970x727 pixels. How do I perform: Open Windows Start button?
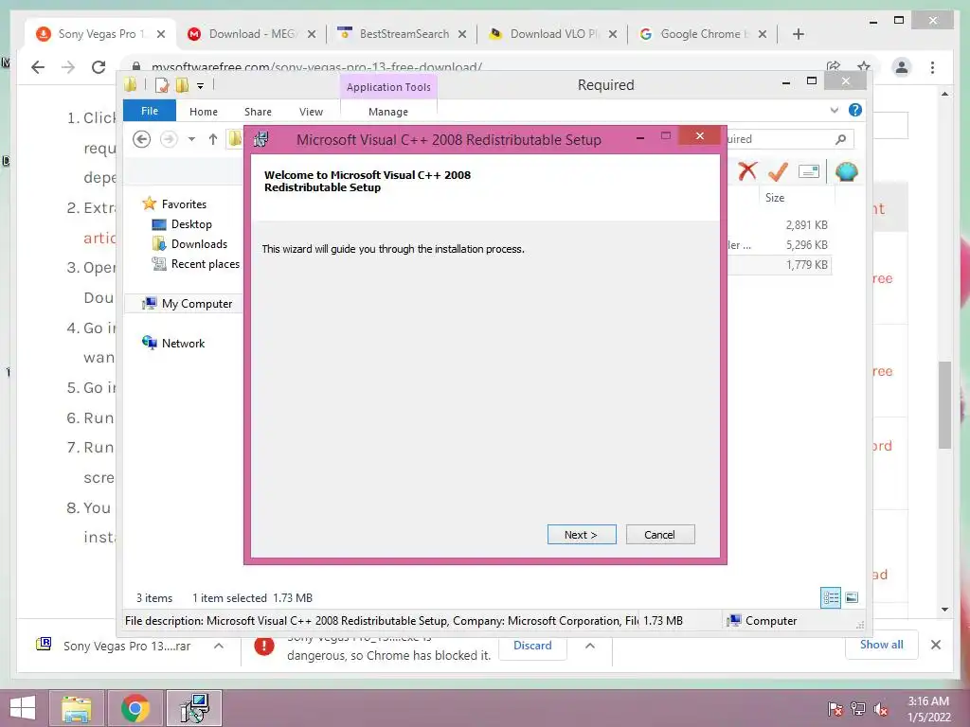23,708
